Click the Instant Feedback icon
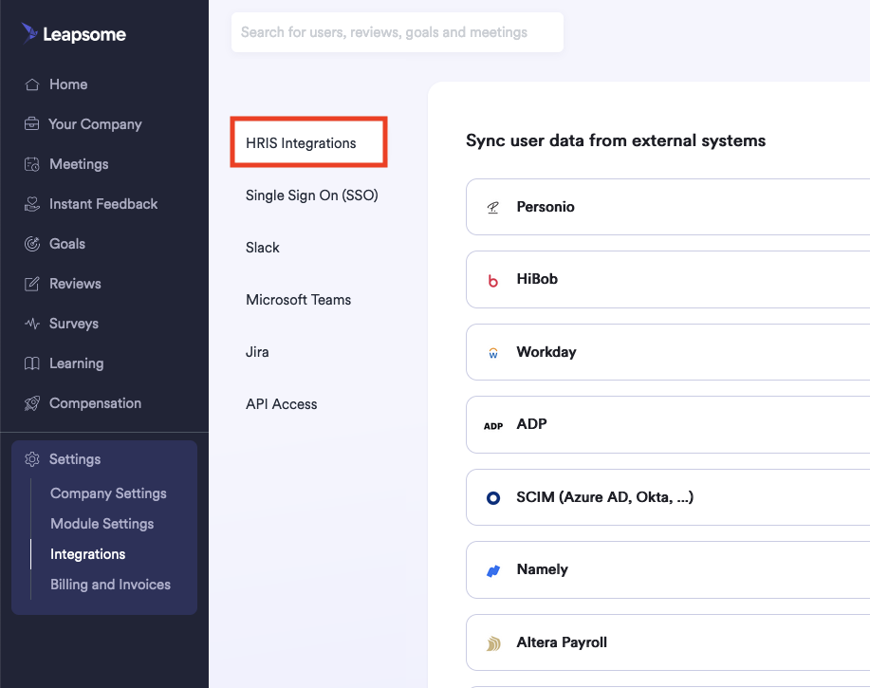The image size is (870, 688). click(33, 203)
